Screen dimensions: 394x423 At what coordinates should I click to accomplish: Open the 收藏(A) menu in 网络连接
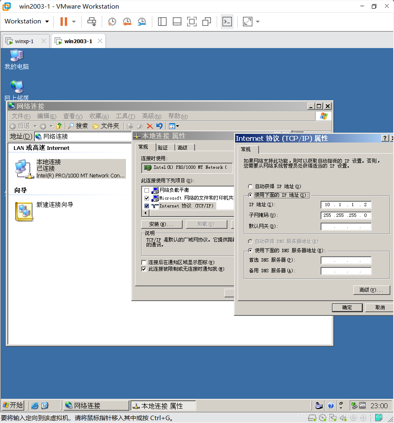99,116
